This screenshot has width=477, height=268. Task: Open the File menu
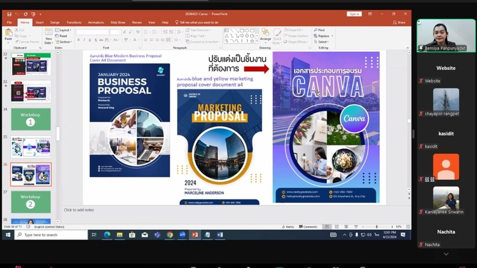point(10,23)
